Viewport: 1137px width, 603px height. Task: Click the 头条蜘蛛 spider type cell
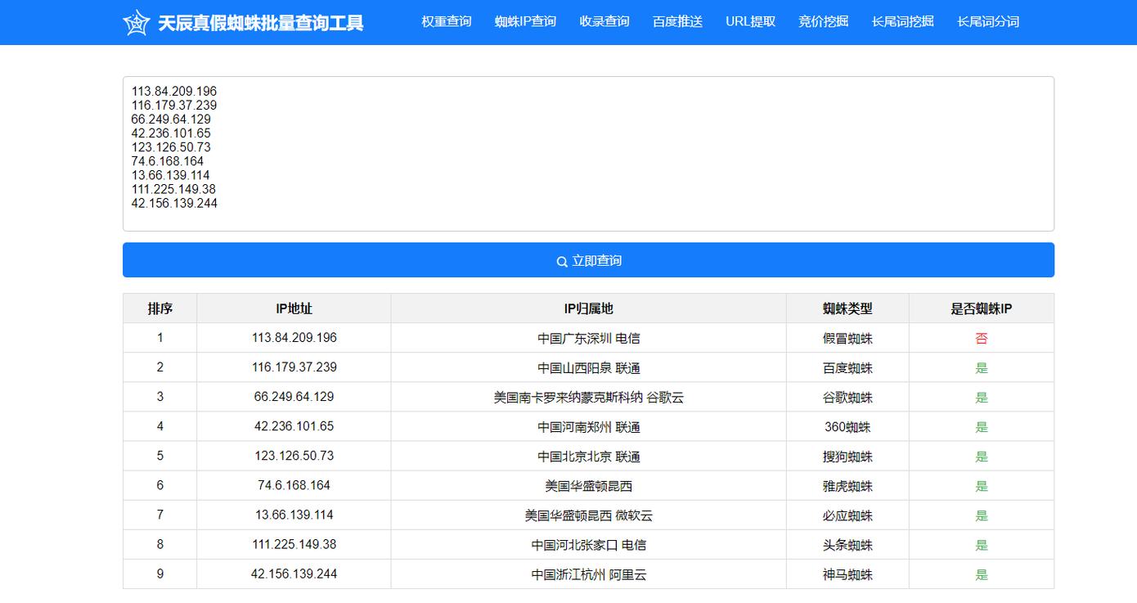pyautogui.click(x=847, y=544)
